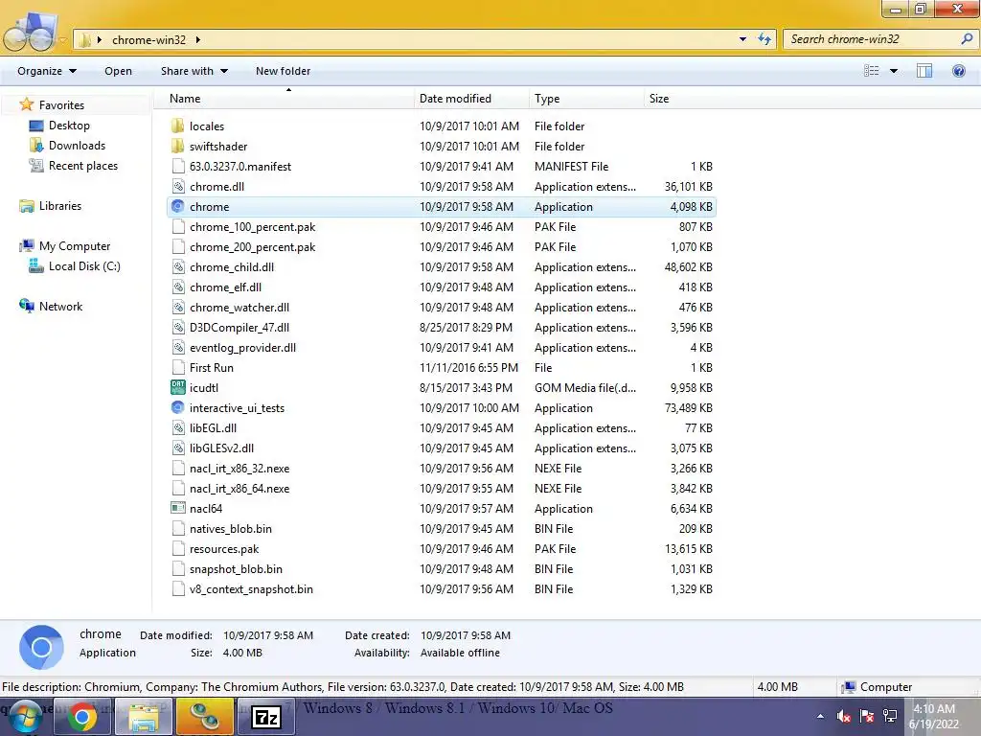Screen dimensions: 981x736
Task: Select the First Run file
Action: pos(441,367)
